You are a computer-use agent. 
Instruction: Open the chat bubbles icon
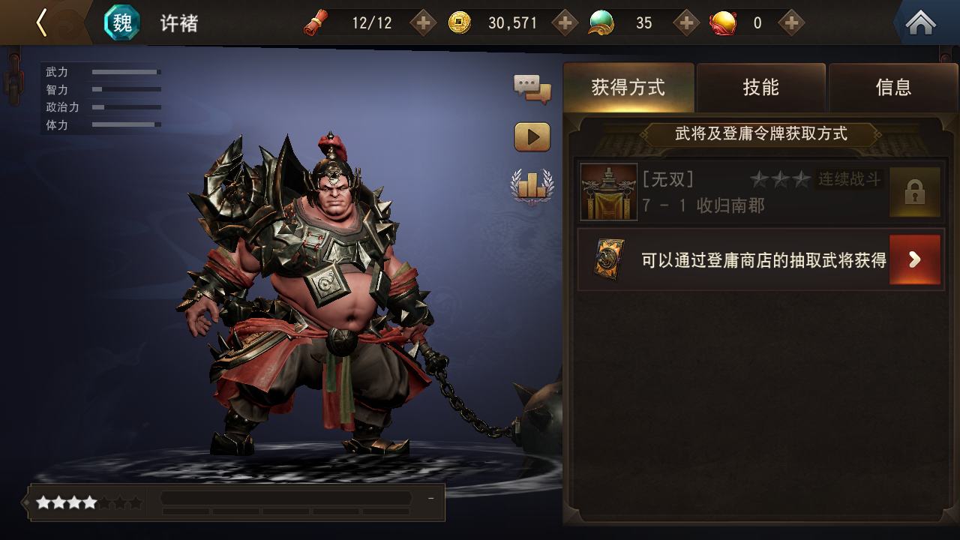[x=532, y=88]
